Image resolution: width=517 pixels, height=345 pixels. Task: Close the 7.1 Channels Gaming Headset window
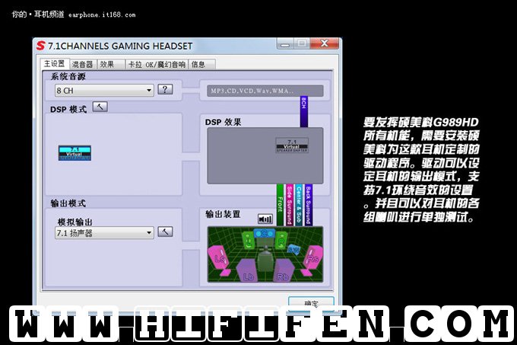(x=325, y=43)
